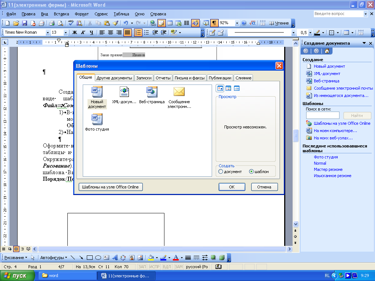The height and width of the screenshot is (281, 375).
Task: Select the документ radio button
Action: (221, 172)
